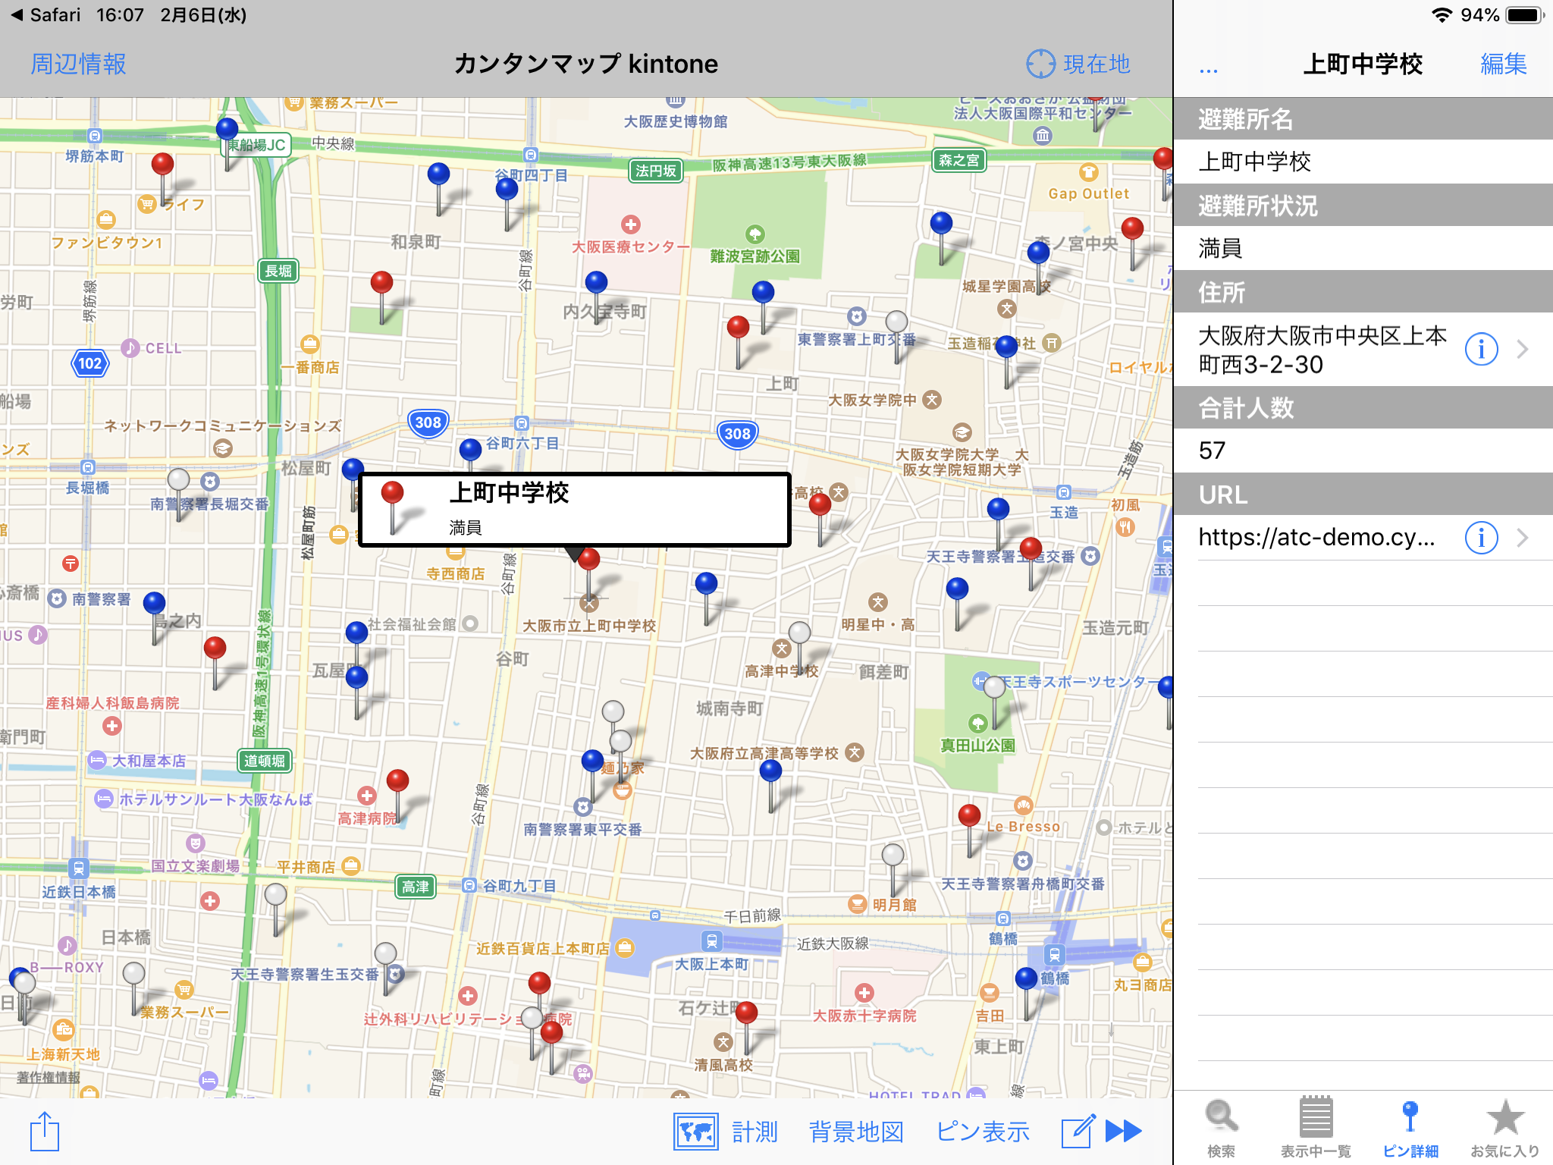
Task: Tap the 満員 status value
Action: [x=1220, y=248]
